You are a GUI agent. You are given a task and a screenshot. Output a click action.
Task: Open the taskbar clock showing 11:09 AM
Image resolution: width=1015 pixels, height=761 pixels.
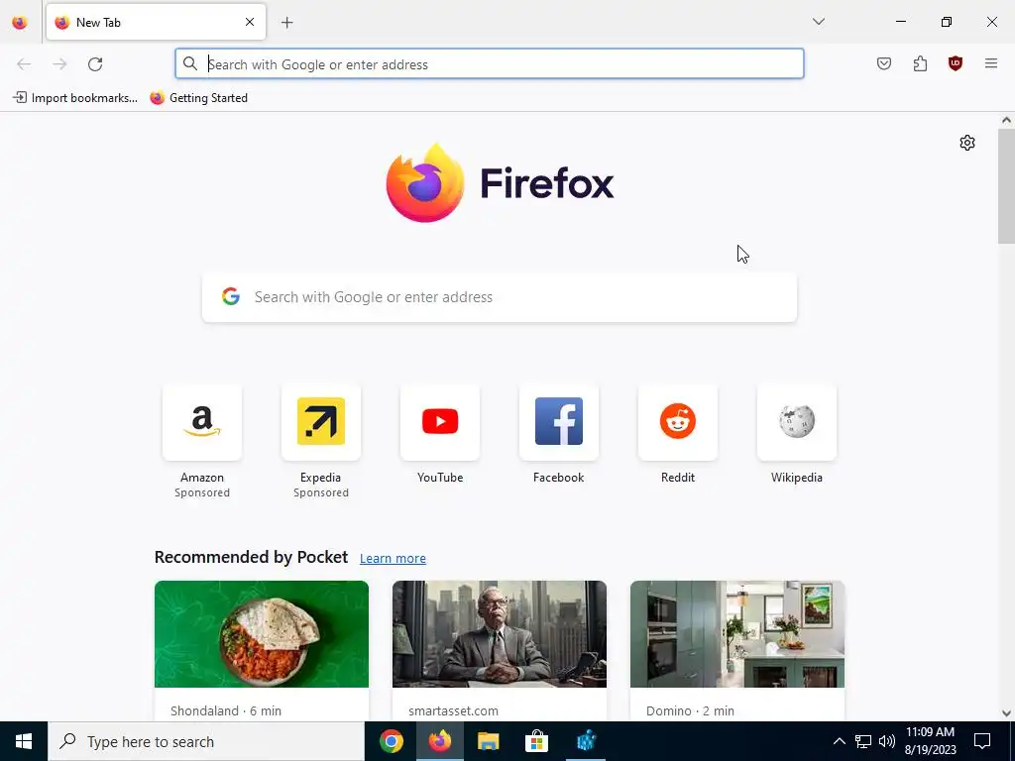[x=930, y=741]
